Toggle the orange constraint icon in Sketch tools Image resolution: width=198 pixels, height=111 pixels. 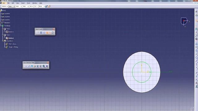(x=47, y=33)
